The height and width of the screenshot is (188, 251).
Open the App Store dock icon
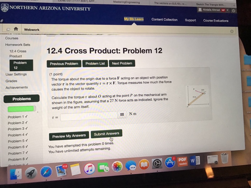(170, 163)
